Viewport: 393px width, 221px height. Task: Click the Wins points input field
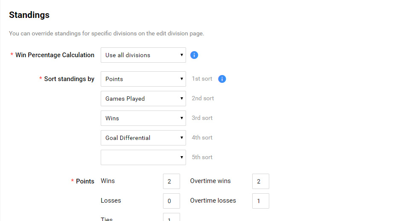(172, 181)
